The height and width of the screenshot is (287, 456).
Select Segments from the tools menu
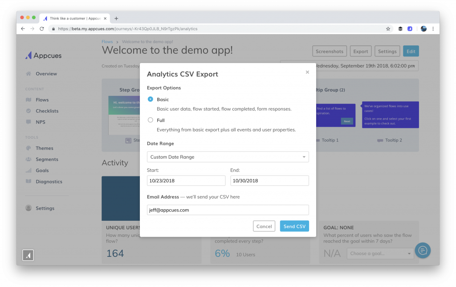click(x=46, y=159)
